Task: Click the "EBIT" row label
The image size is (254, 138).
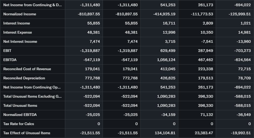Action: 7,51
